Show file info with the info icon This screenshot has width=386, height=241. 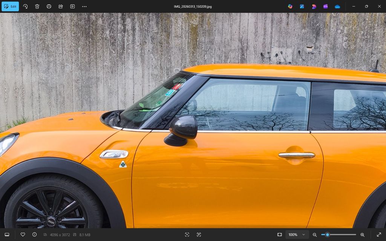[34, 235]
